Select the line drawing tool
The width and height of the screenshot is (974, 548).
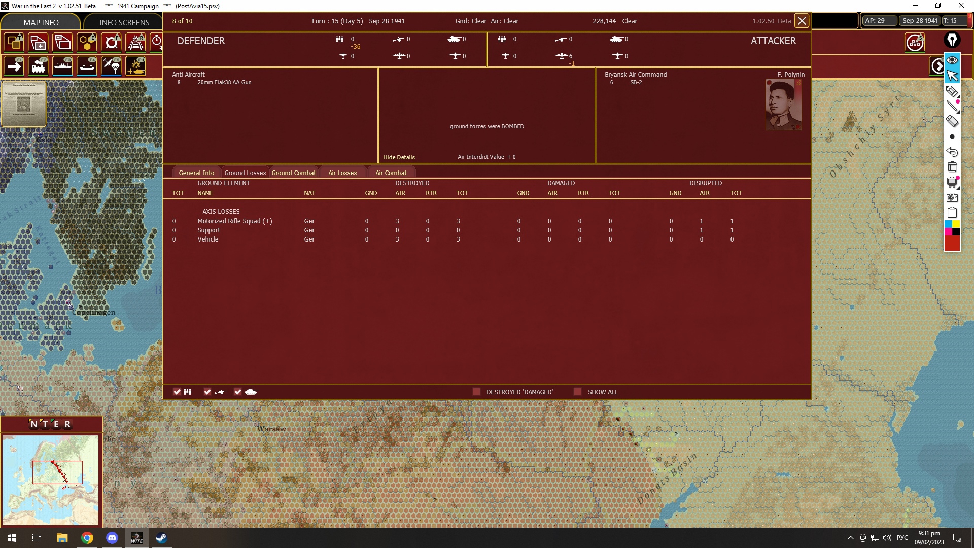pos(952,106)
